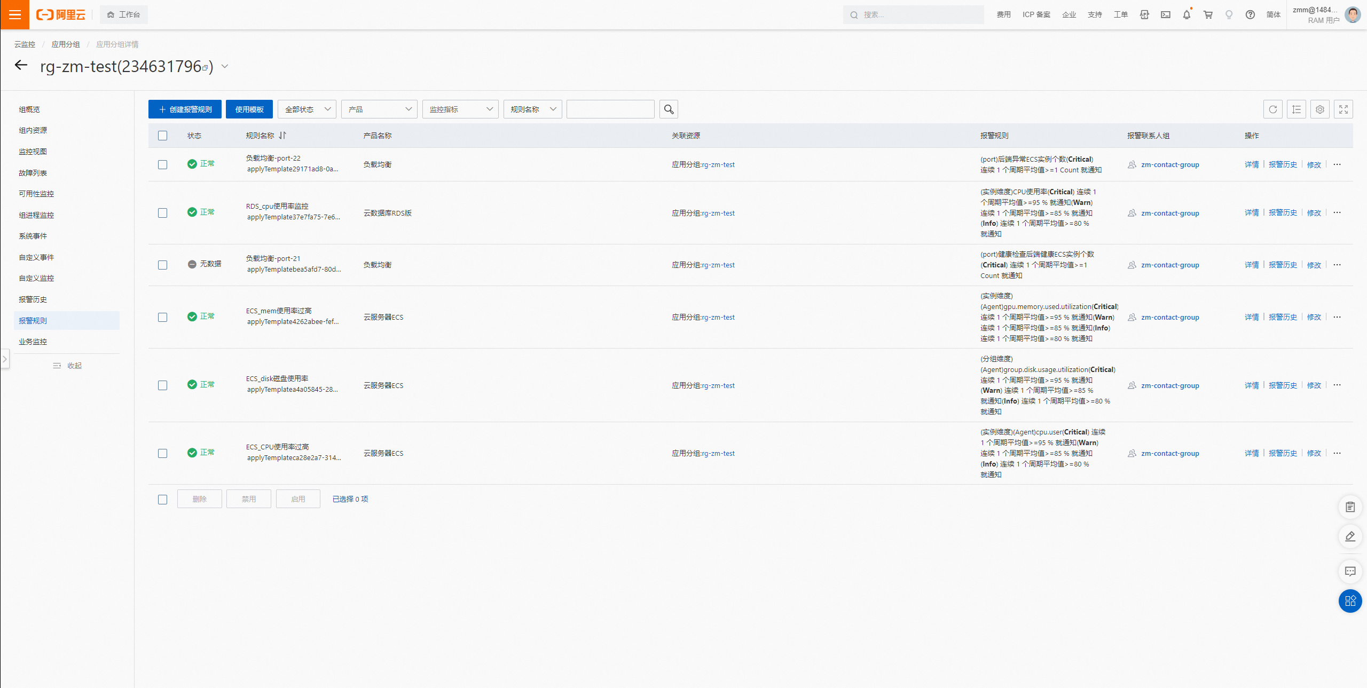Open the 规则名称 filter dropdown
1367x688 pixels.
point(532,109)
